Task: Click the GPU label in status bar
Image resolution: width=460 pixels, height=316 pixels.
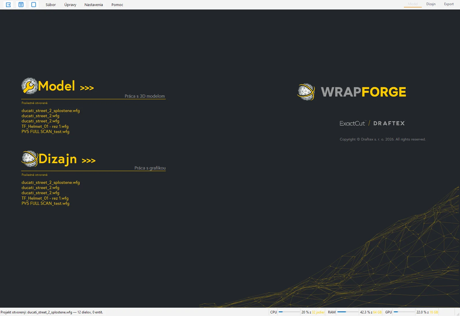Action: point(388,312)
